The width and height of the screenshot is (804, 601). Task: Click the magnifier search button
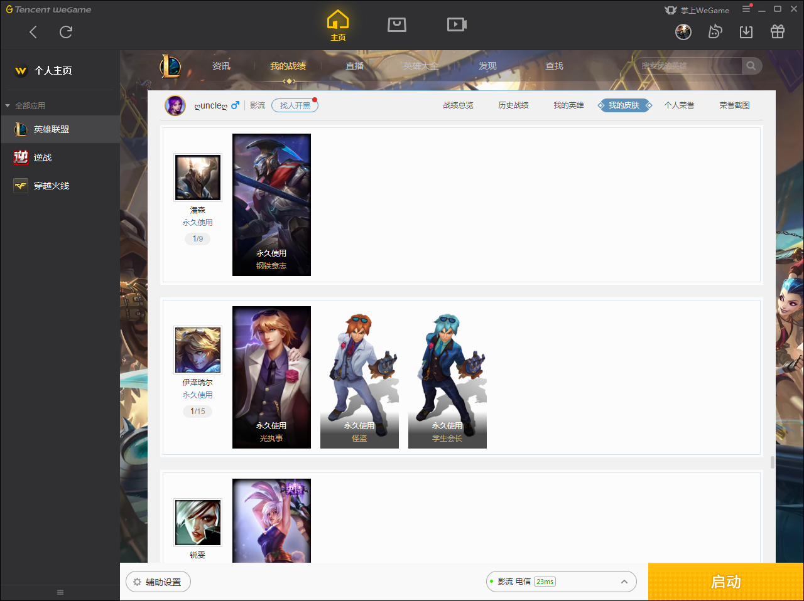(x=751, y=66)
